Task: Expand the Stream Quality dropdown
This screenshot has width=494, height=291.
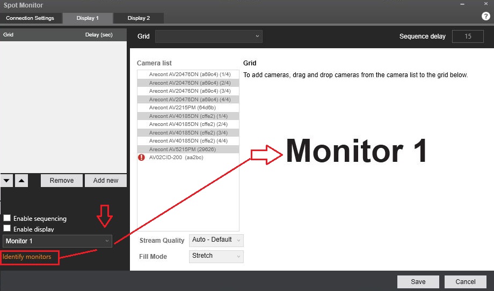Action: click(x=216, y=240)
